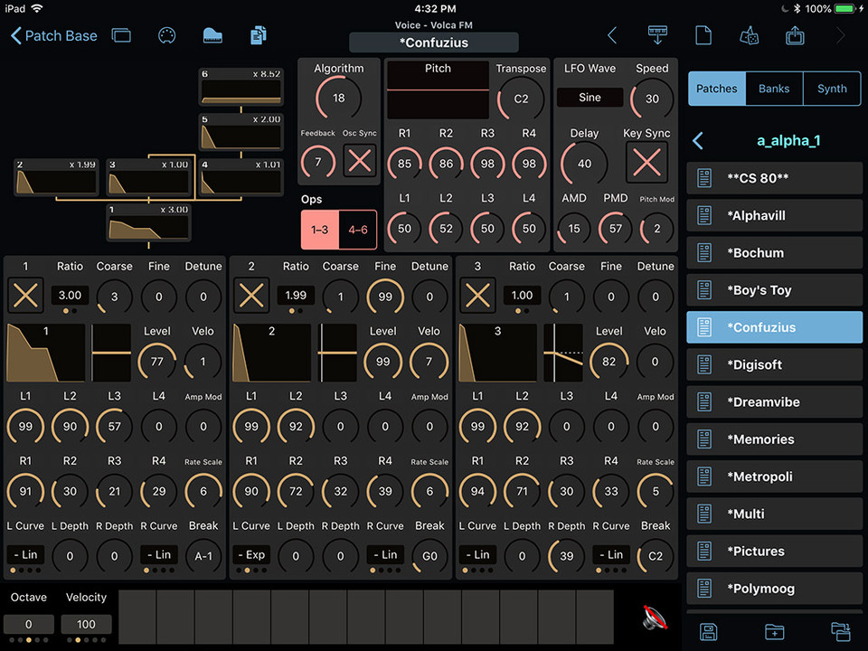Show operators 1–3
The height and width of the screenshot is (651, 868).
[319, 230]
